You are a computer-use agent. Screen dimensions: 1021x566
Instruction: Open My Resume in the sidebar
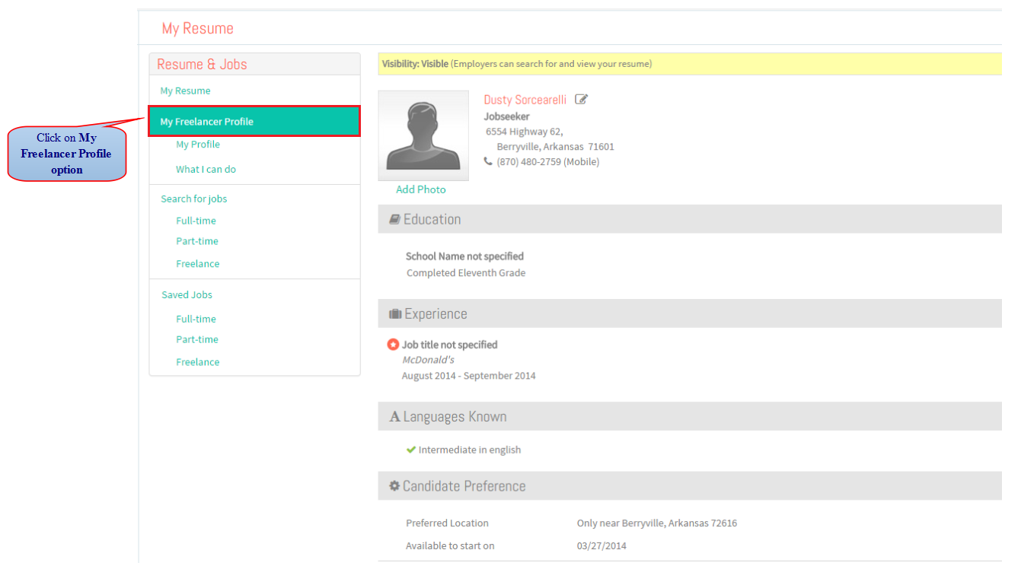coord(185,91)
